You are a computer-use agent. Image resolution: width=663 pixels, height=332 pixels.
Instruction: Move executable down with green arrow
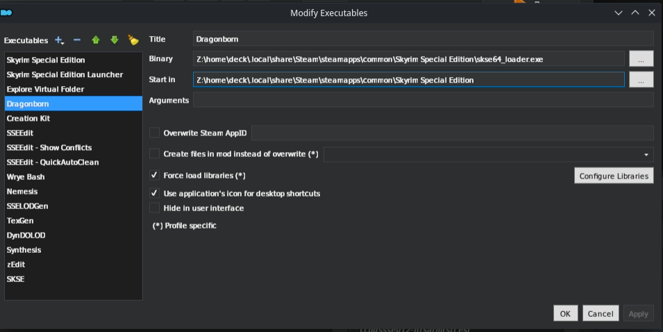click(x=114, y=40)
